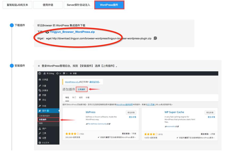The image size is (227, 152).
Task: Click the WordPress logo in the admin bar
Action: pos(40,73)
